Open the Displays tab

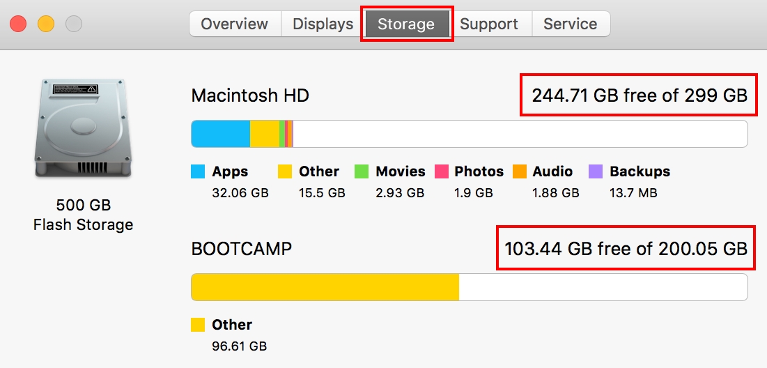coord(323,24)
